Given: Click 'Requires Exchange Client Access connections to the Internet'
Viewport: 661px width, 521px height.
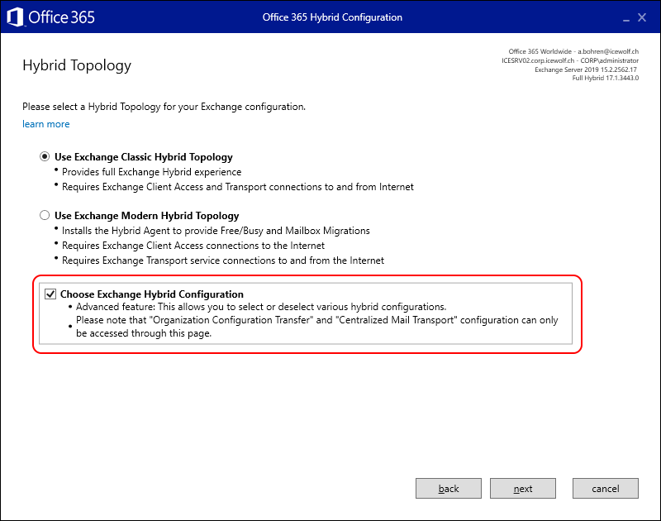Looking at the screenshot, I should tap(193, 246).
